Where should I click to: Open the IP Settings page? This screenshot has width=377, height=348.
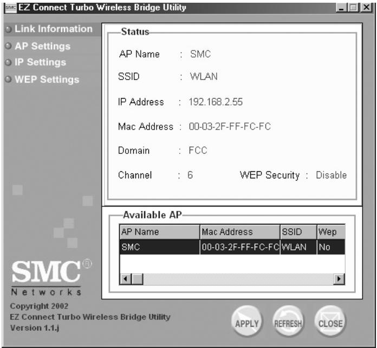point(41,62)
